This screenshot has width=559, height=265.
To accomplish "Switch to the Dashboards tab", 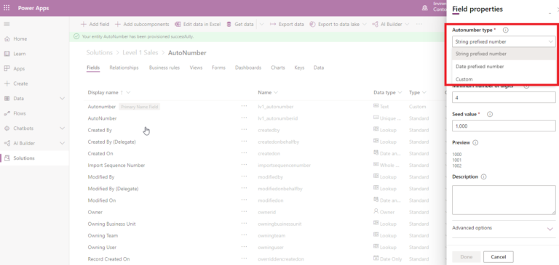I will click(248, 68).
